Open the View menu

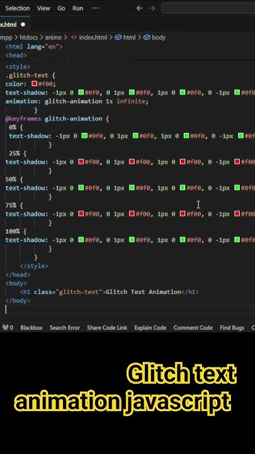coord(43,8)
